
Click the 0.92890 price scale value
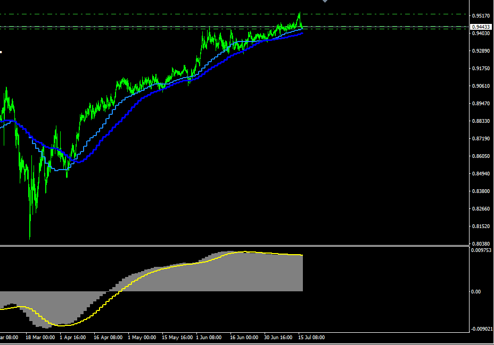pyautogui.click(x=481, y=51)
